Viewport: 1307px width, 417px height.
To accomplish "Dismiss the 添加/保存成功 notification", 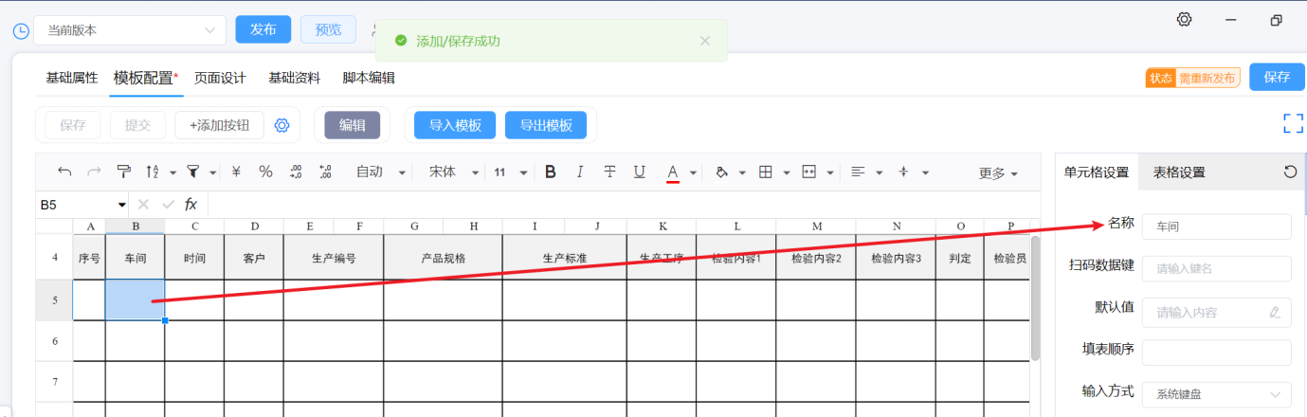I will (705, 41).
